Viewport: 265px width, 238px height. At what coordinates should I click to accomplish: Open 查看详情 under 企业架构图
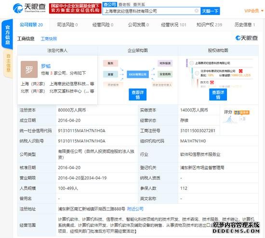[x=138, y=94]
